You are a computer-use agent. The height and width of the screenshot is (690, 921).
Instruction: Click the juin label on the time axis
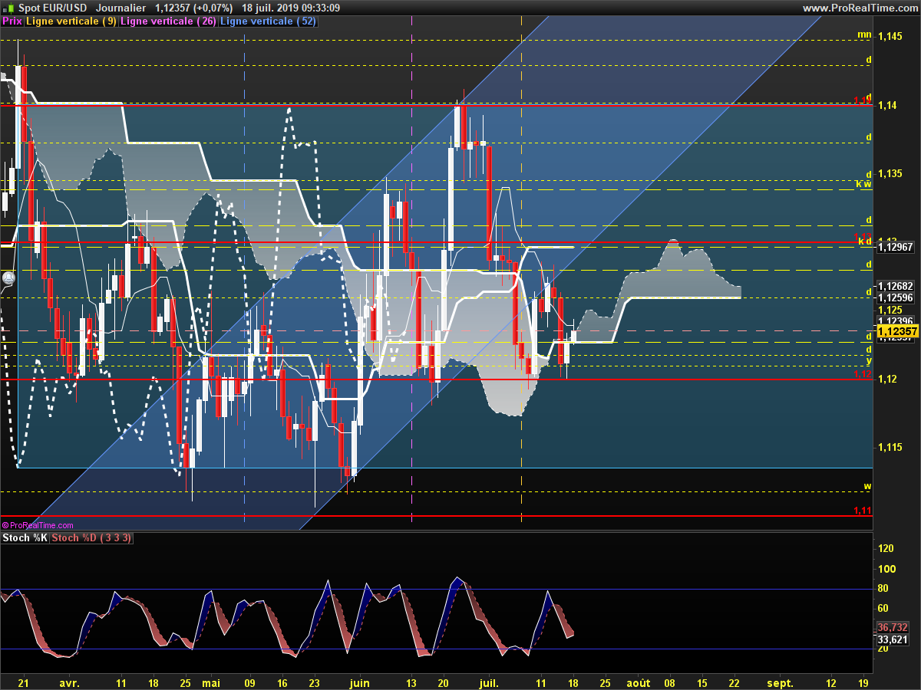pos(358,682)
